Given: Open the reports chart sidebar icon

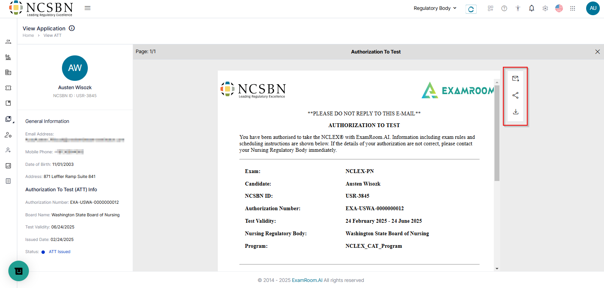Looking at the screenshot, I should (8, 166).
